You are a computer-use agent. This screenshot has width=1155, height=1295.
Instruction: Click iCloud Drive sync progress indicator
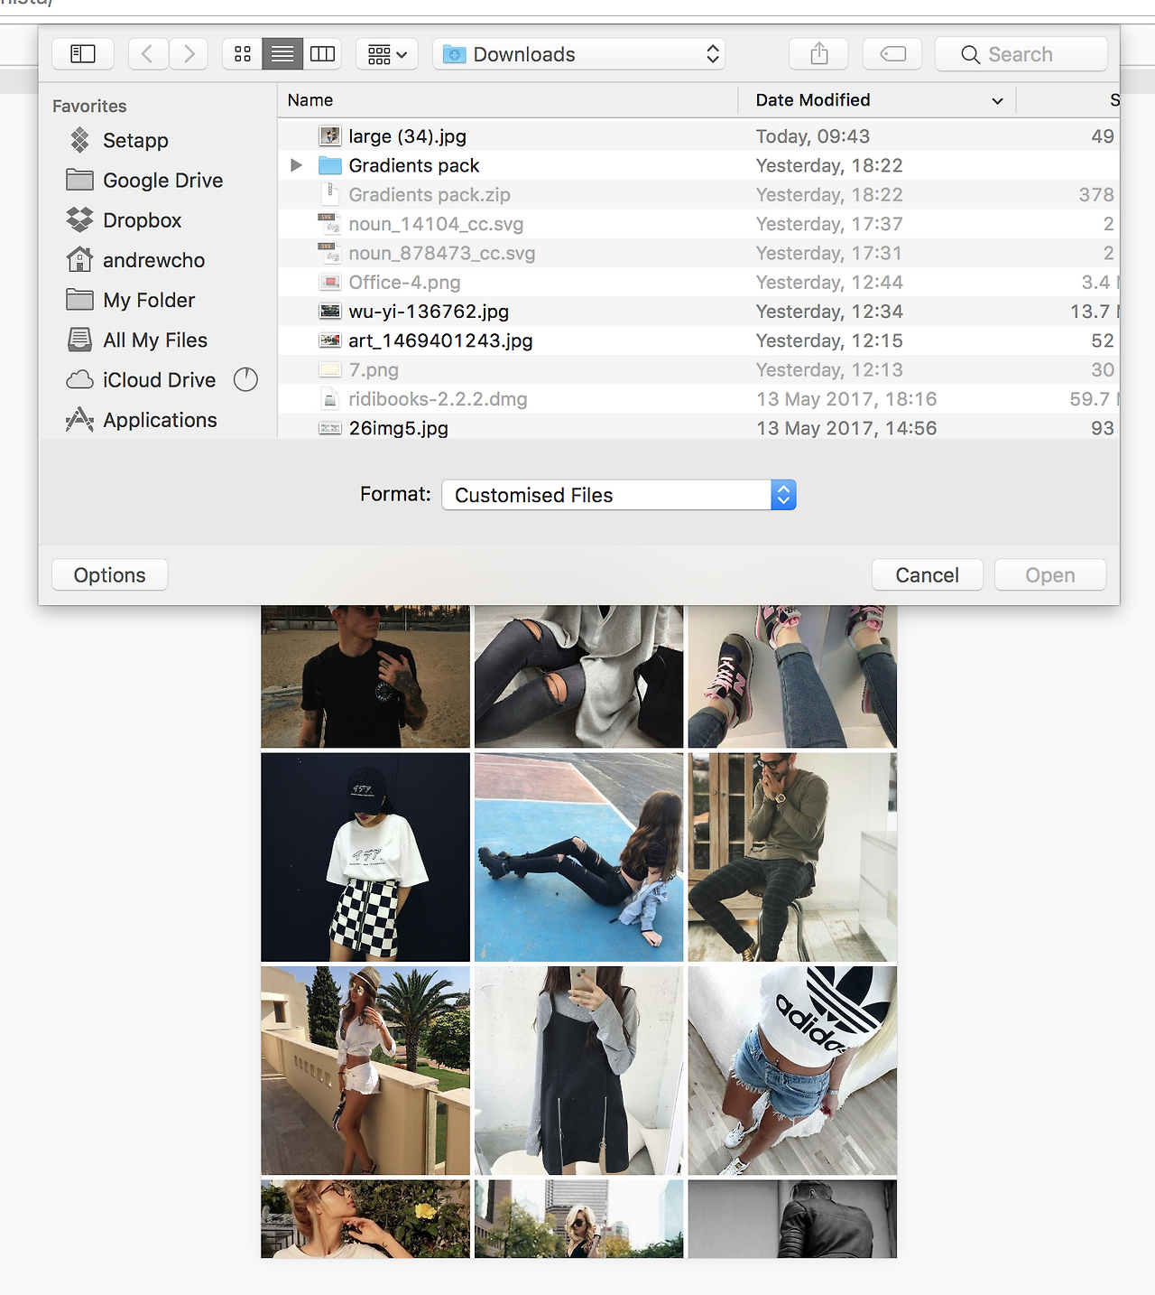coord(245,380)
